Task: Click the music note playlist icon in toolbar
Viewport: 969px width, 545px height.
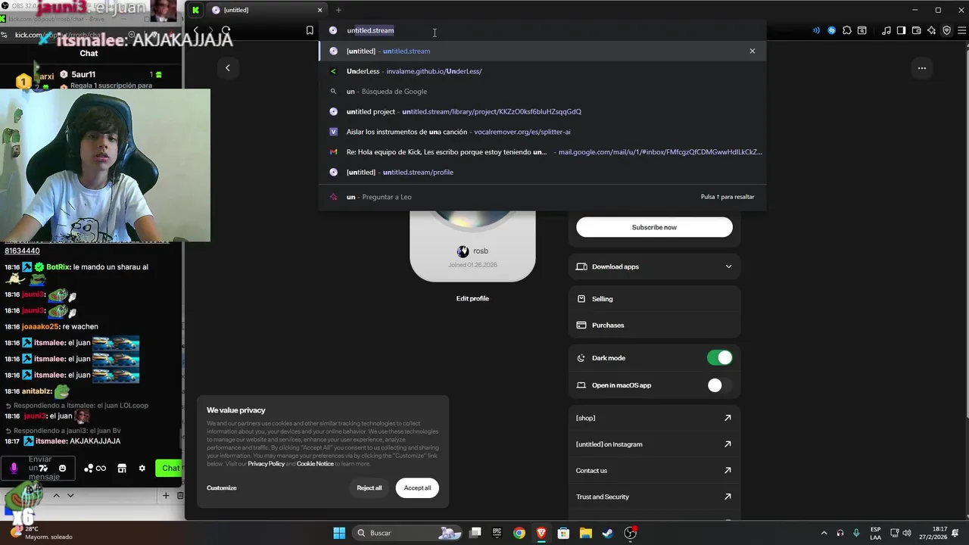Action: (x=886, y=30)
